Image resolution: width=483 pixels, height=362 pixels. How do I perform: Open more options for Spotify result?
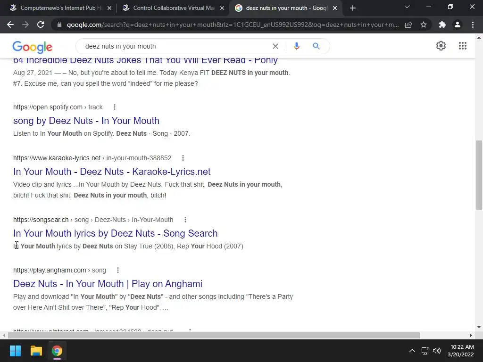point(115,107)
